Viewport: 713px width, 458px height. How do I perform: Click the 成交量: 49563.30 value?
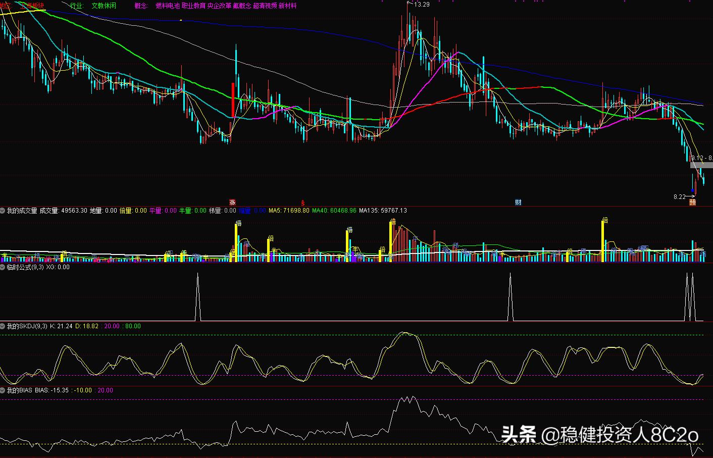64,211
